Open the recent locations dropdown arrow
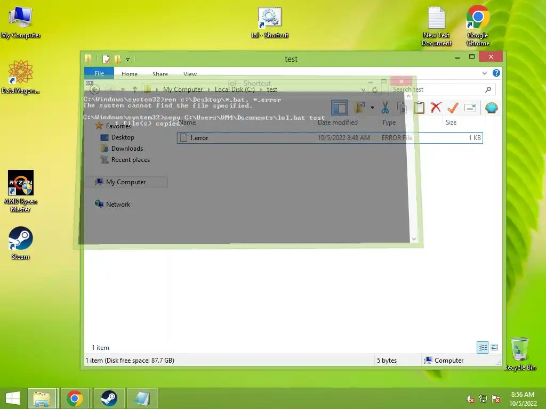 (x=123, y=89)
